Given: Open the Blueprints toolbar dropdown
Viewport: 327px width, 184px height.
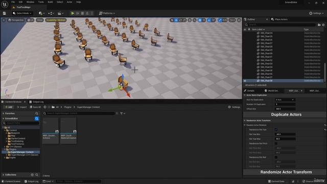Looking at the screenshot, I should coord(51,13).
